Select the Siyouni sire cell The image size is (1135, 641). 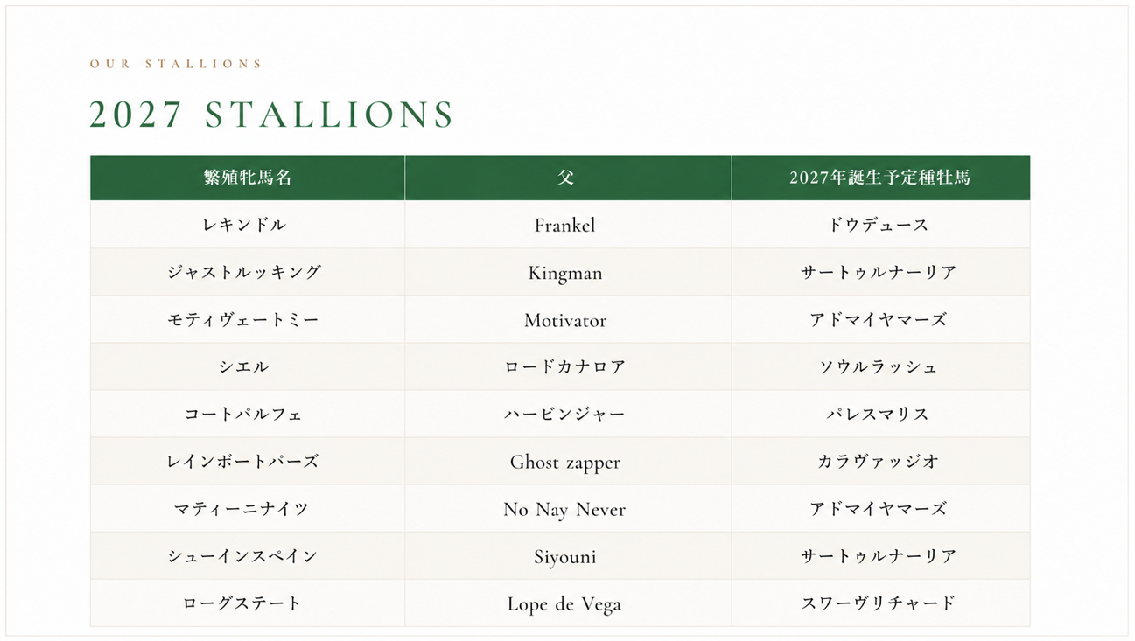[568, 555]
